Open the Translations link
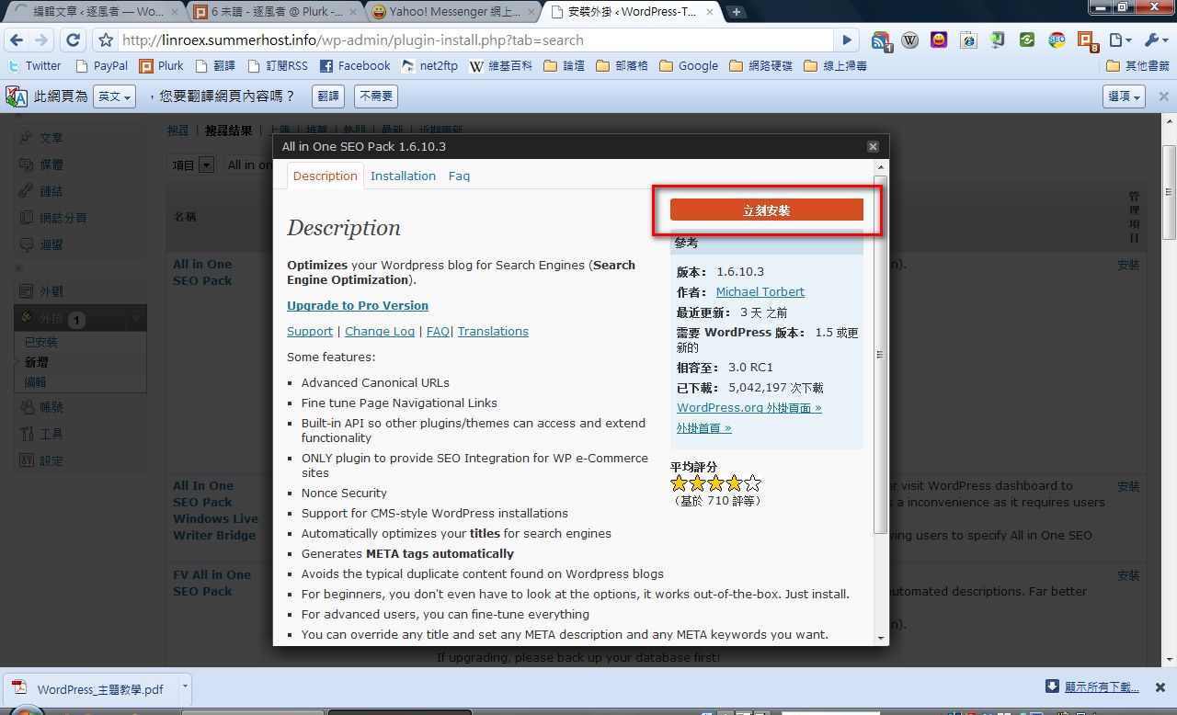Image resolution: width=1177 pixels, height=715 pixels. [493, 331]
